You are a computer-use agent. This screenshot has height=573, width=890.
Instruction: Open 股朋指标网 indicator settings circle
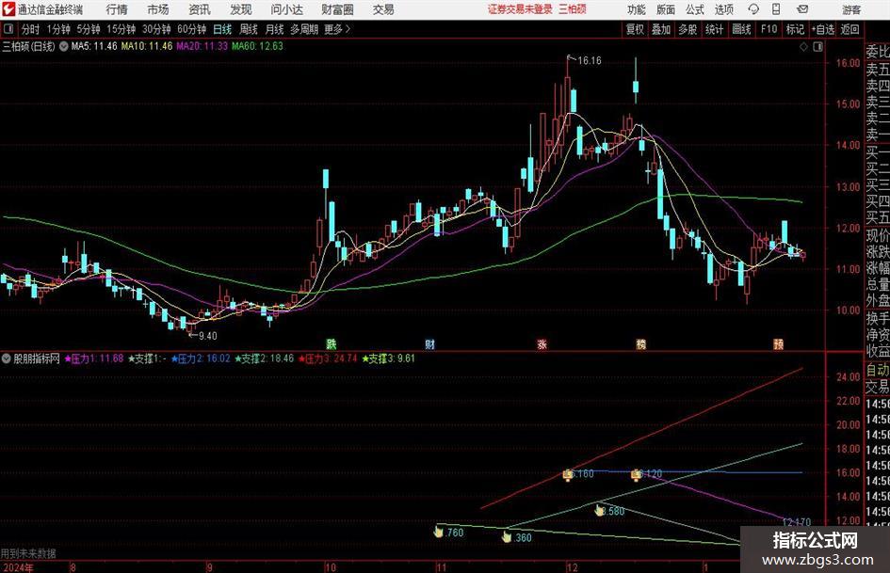tap(7, 358)
